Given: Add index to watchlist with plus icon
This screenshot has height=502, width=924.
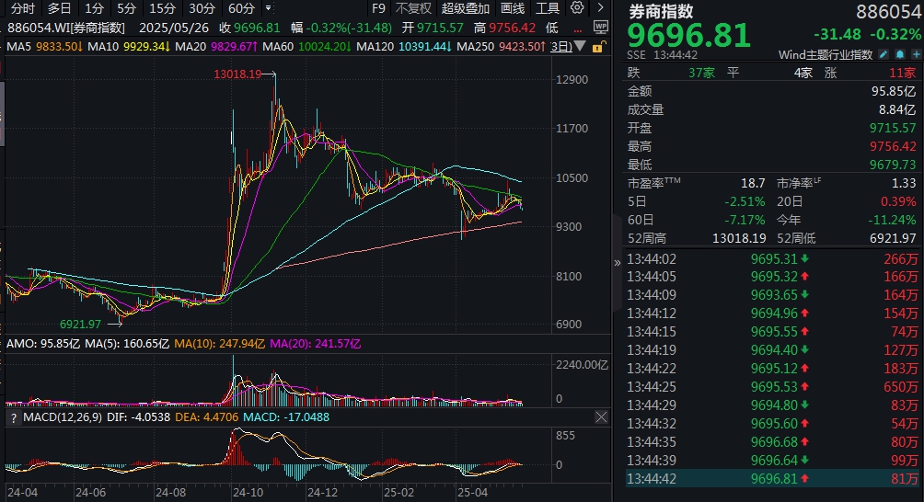Looking at the screenshot, I should 917,55.
